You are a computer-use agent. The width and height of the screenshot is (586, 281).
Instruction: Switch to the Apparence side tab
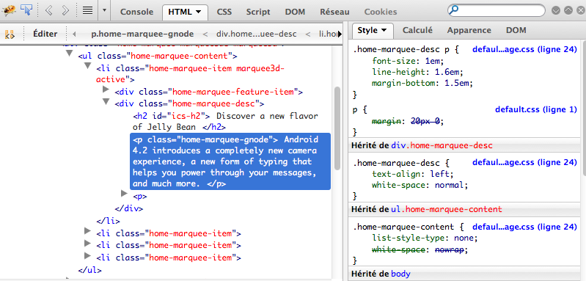469,30
